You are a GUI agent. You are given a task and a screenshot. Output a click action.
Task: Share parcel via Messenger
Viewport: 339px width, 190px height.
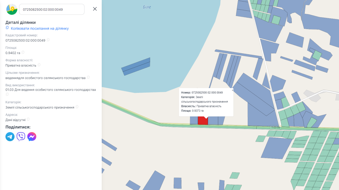coord(32,137)
